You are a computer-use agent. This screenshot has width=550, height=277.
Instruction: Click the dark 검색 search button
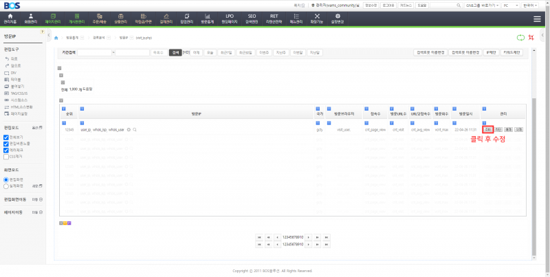[175, 52]
